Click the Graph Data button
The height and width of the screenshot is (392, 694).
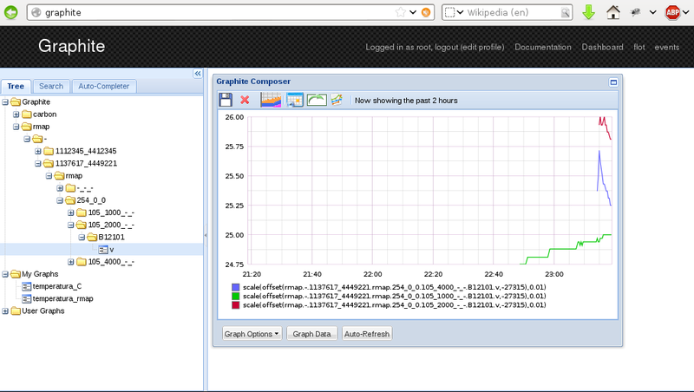[311, 334]
